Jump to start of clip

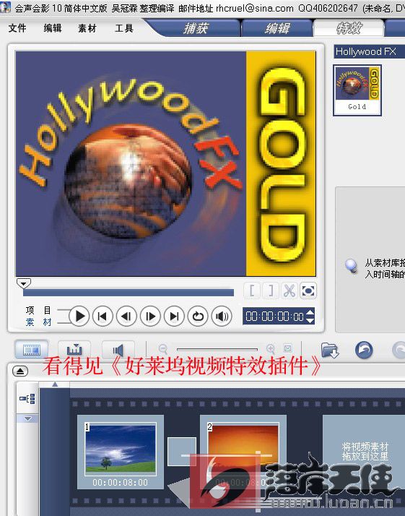[x=103, y=317]
